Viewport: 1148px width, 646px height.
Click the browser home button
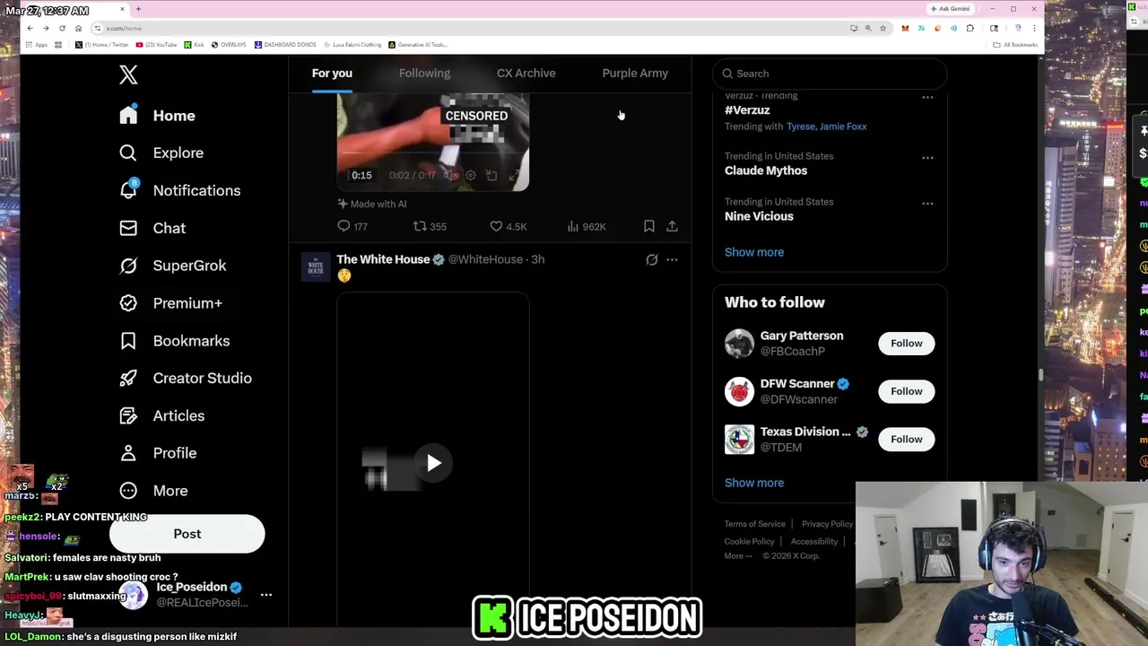[x=78, y=29]
